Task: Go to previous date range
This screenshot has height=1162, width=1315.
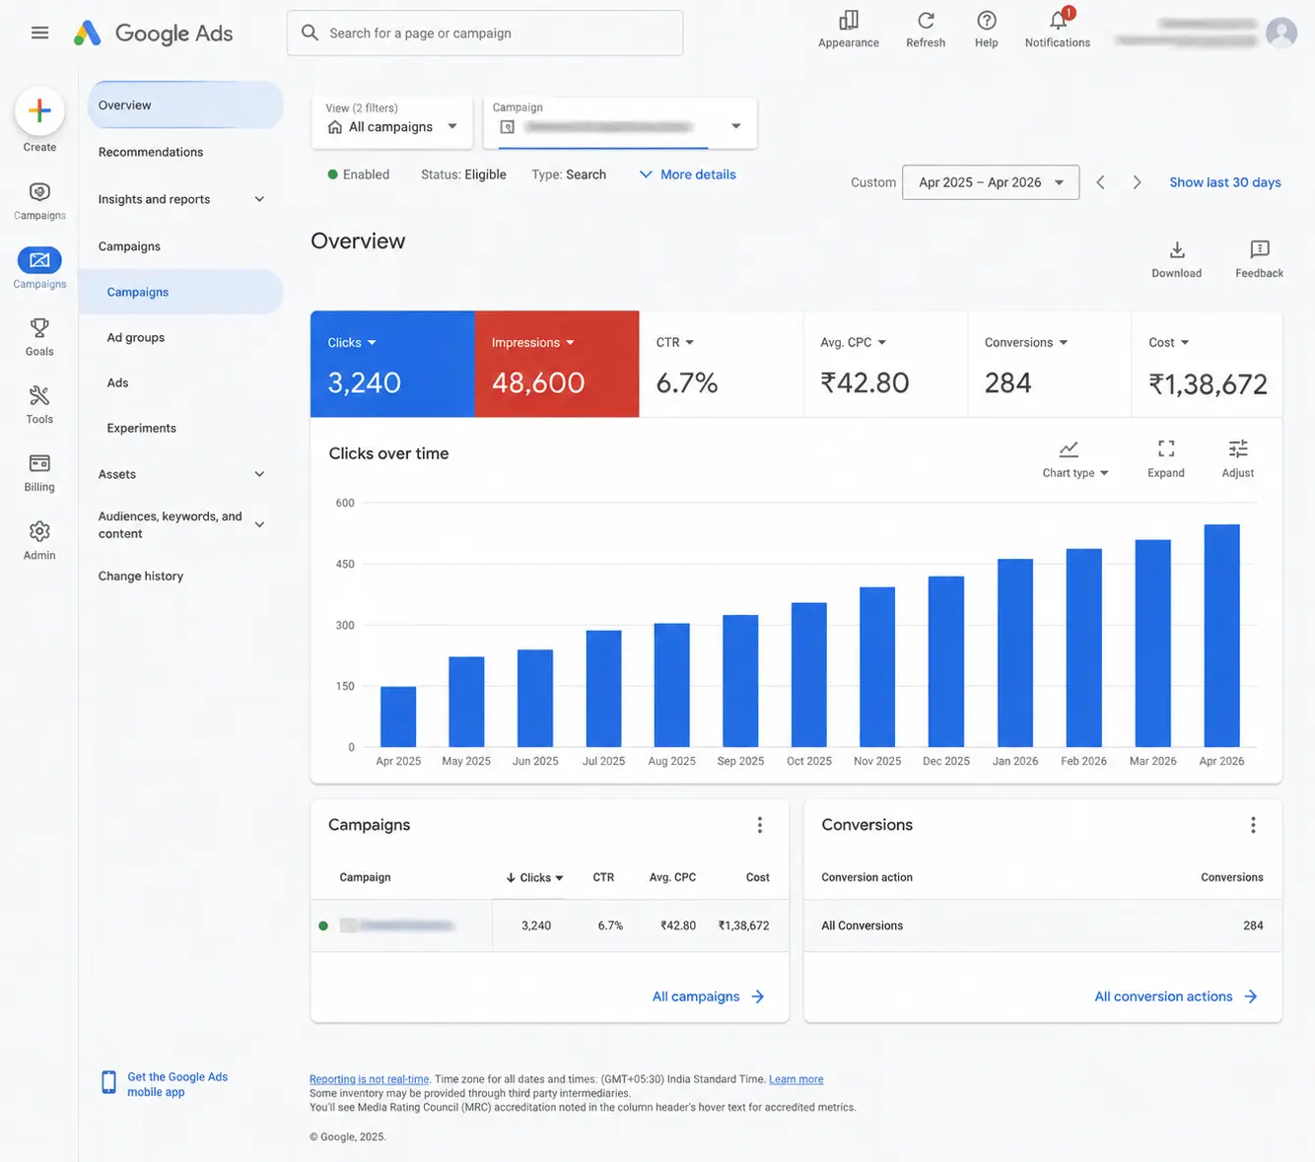Action: click(1100, 182)
